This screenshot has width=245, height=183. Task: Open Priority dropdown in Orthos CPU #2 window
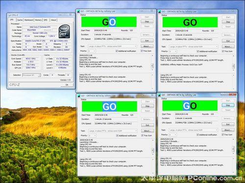(92, 51)
